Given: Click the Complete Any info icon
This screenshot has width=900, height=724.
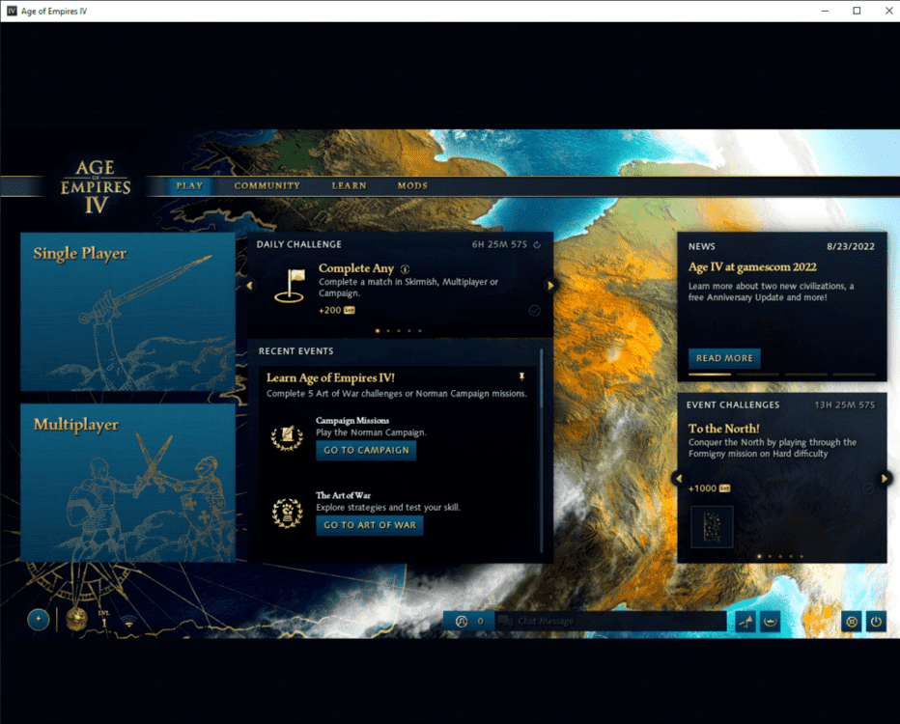Looking at the screenshot, I should point(406,269).
